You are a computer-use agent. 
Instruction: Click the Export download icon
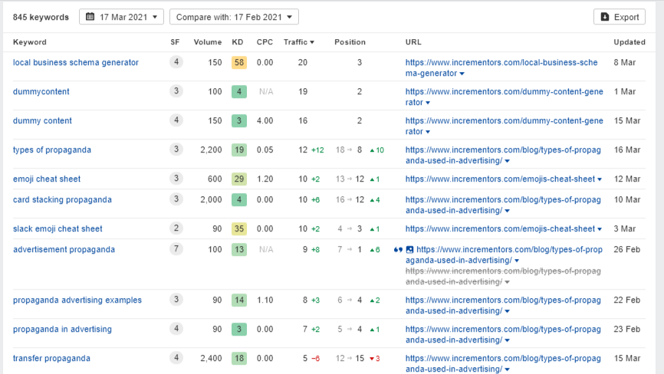click(605, 17)
